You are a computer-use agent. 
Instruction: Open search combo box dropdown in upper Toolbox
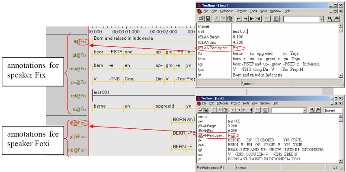(x=321, y=19)
